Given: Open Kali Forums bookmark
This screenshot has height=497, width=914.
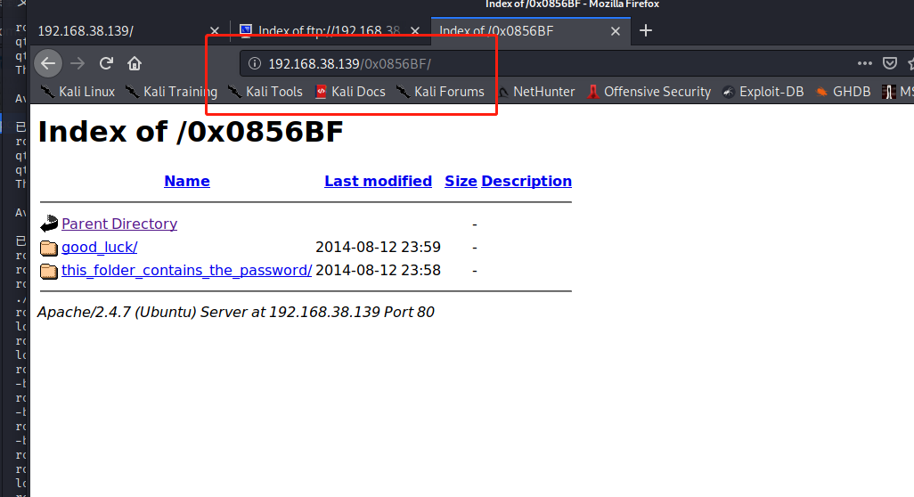Looking at the screenshot, I should point(440,92).
